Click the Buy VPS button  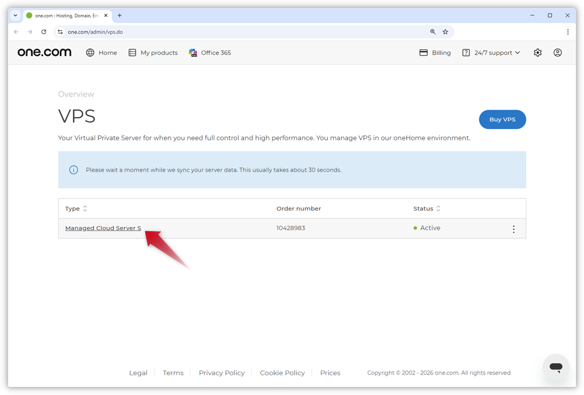coord(502,119)
